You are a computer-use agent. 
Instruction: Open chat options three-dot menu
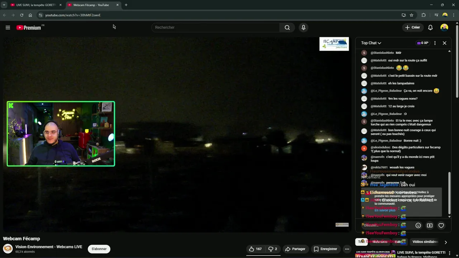[x=435, y=43]
